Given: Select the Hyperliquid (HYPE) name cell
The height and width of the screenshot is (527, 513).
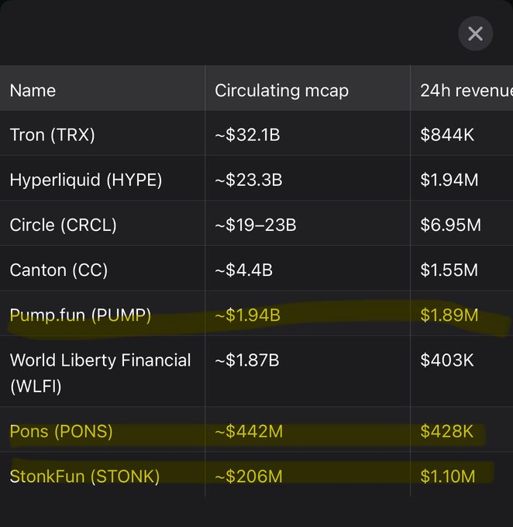Looking at the screenshot, I should (102, 178).
